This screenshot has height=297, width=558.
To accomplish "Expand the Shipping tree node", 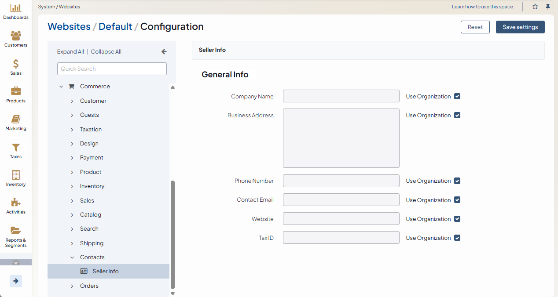I will tap(72, 243).
